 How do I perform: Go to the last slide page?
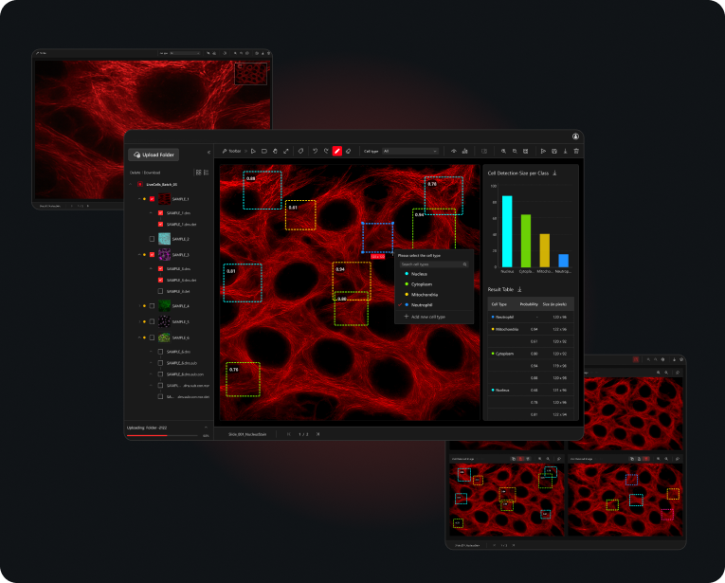click(x=318, y=434)
